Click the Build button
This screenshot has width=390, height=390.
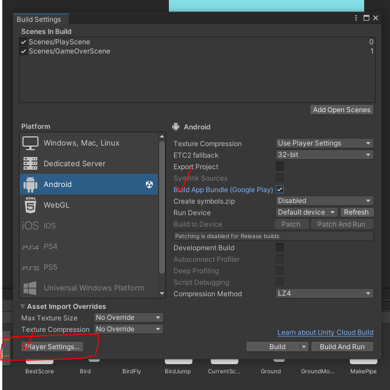point(273,347)
